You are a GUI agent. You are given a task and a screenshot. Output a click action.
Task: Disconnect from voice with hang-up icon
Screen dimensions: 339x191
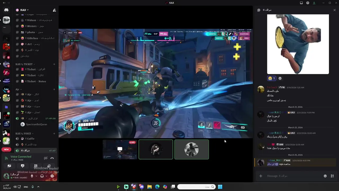click(52, 158)
